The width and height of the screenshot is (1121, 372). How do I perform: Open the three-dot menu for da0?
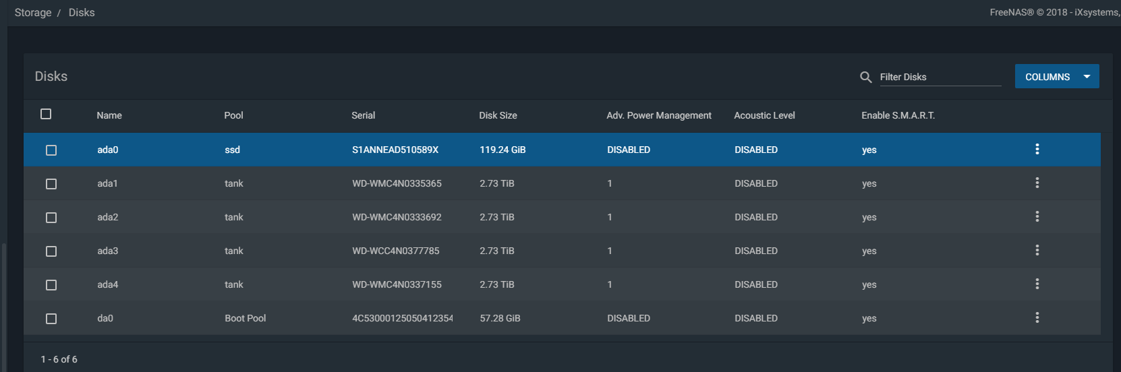click(x=1037, y=317)
